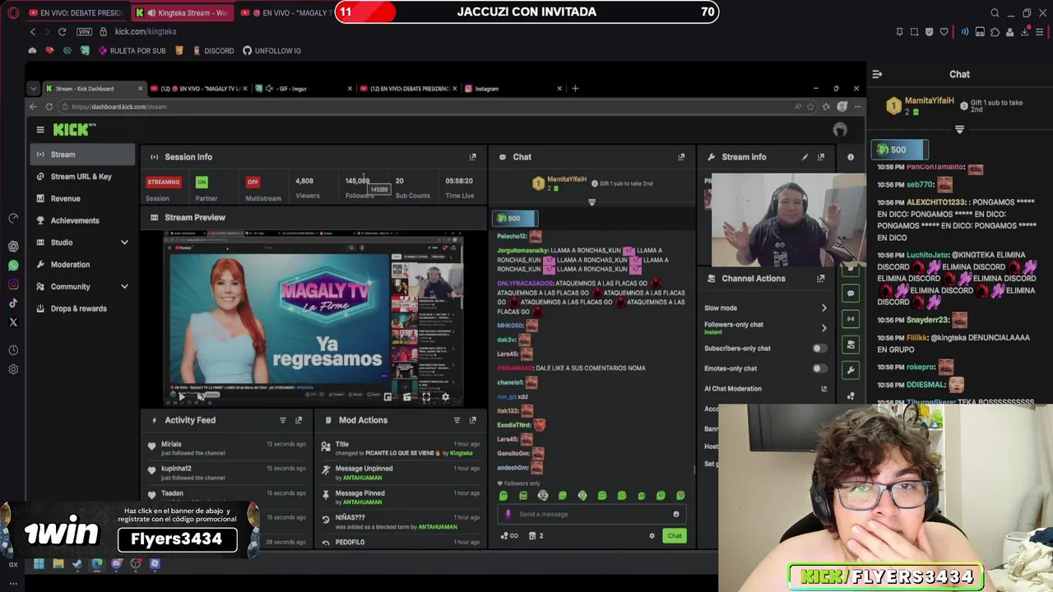Click the profile avatar in dashboard header
Image resolution: width=1053 pixels, height=592 pixels.
[x=840, y=130]
